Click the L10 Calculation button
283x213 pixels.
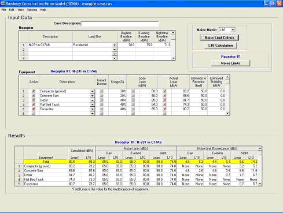click(x=220, y=46)
